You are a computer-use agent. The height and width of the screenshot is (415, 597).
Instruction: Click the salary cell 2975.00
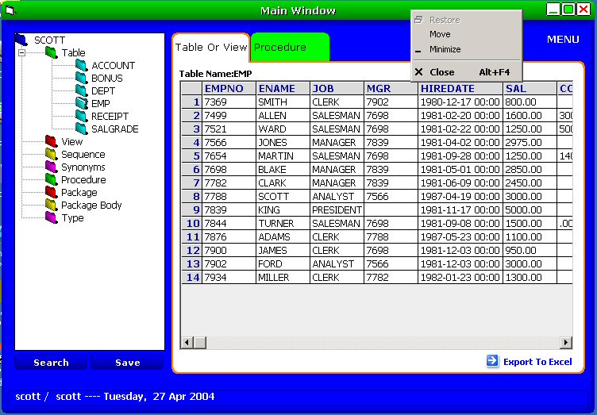(530, 142)
